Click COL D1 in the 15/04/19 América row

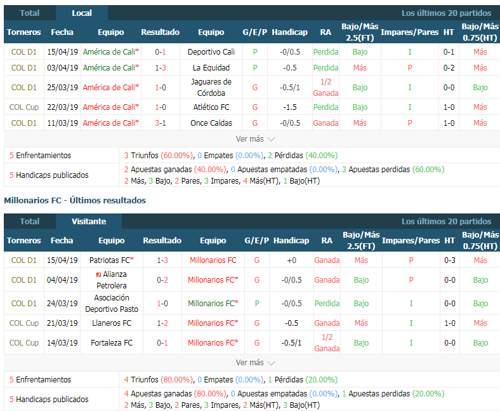coord(24,51)
